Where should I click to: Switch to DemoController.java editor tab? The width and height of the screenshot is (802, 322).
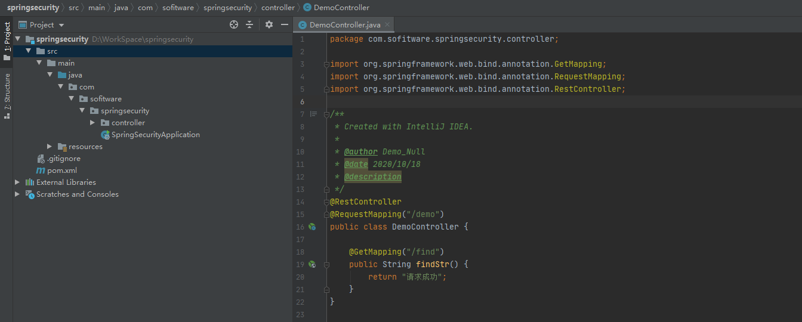tap(344, 25)
